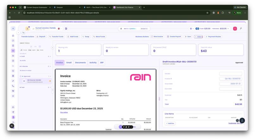Toggle dark mode moon icon in sidebar
Screen dimensions: 255x140
coord(13,122)
